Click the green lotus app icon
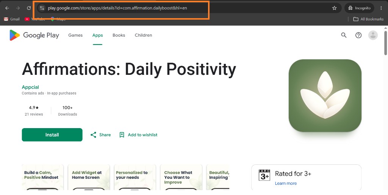This screenshot has height=195, width=388. point(325,96)
